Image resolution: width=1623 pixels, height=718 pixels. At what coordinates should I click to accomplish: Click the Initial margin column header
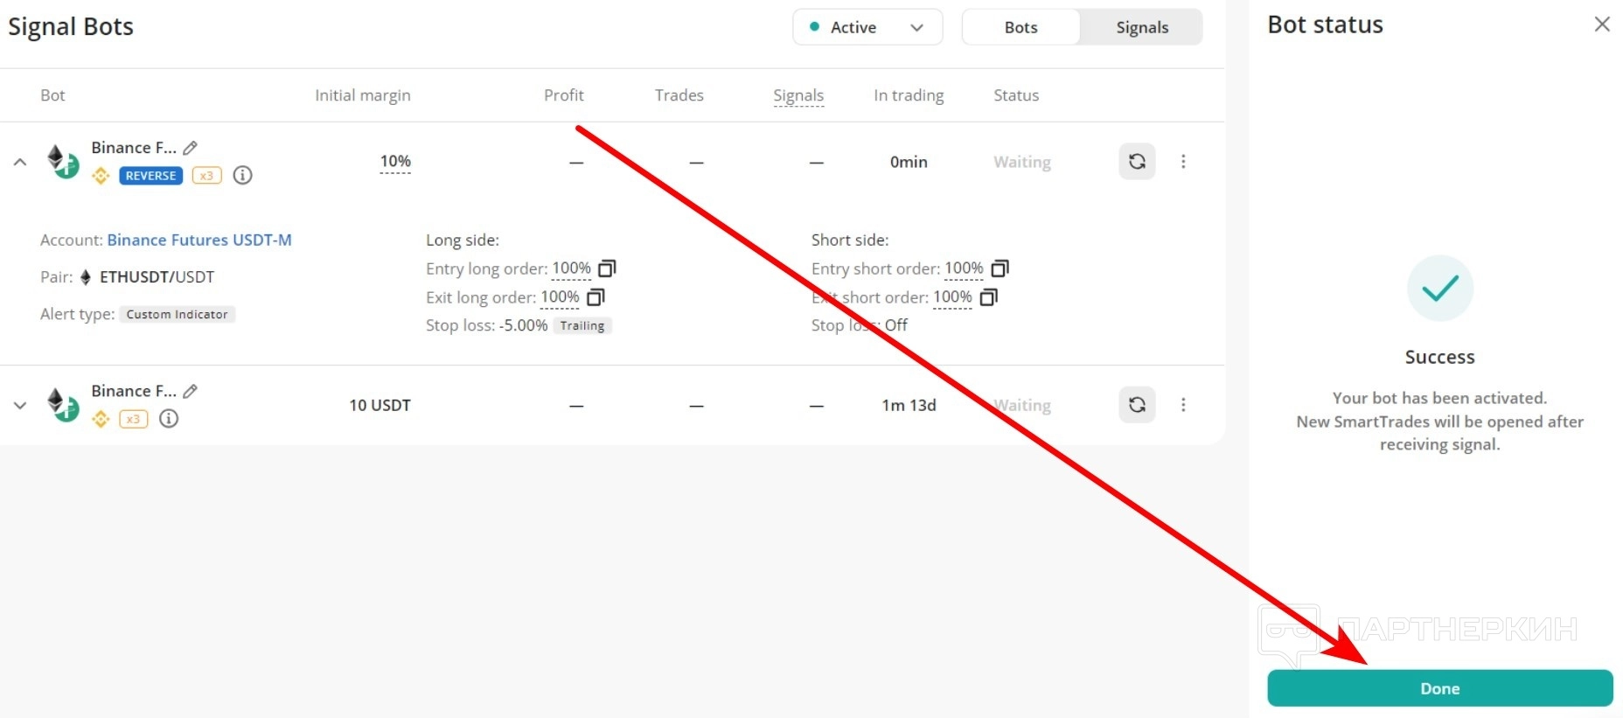pos(363,95)
